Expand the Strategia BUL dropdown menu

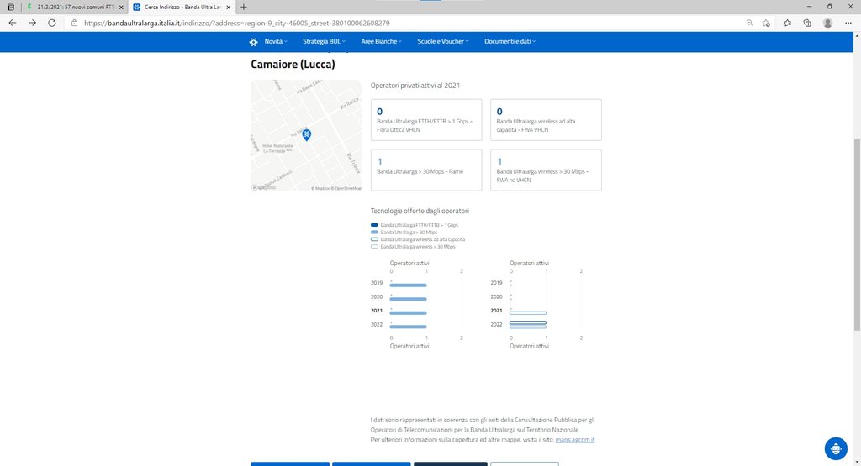pos(325,41)
